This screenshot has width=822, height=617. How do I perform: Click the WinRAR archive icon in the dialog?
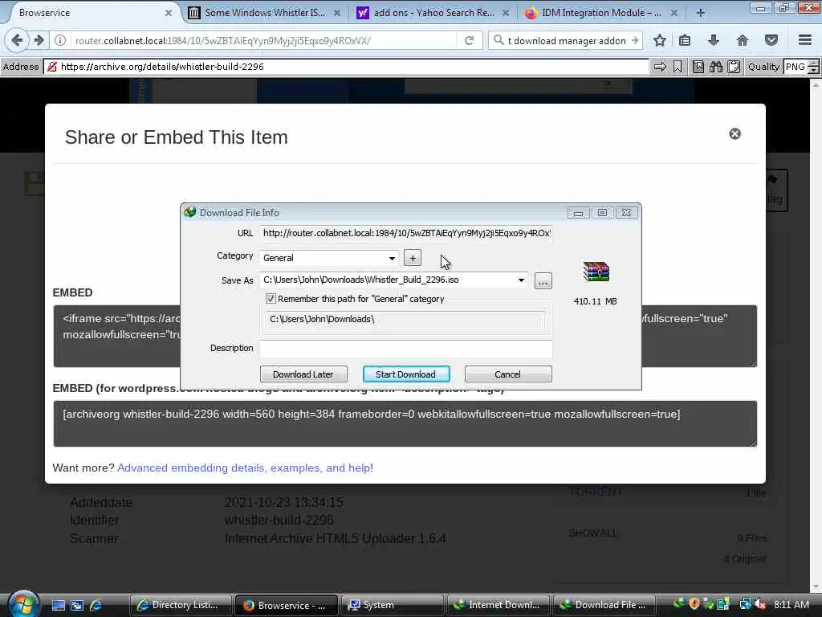pos(596,272)
